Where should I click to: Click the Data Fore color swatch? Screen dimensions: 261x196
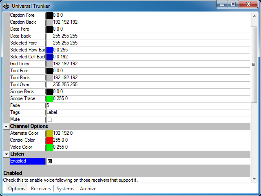tap(50, 29)
